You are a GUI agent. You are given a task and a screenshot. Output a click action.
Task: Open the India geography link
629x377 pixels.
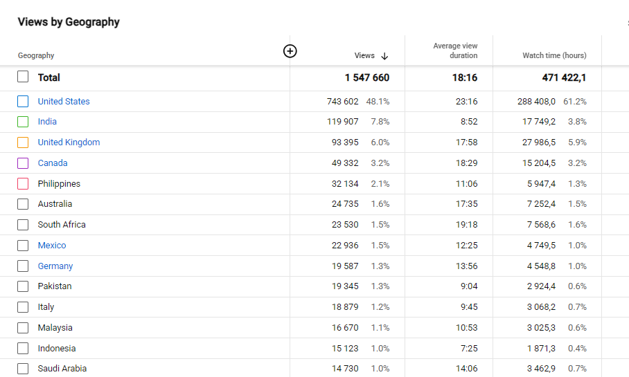(x=47, y=121)
